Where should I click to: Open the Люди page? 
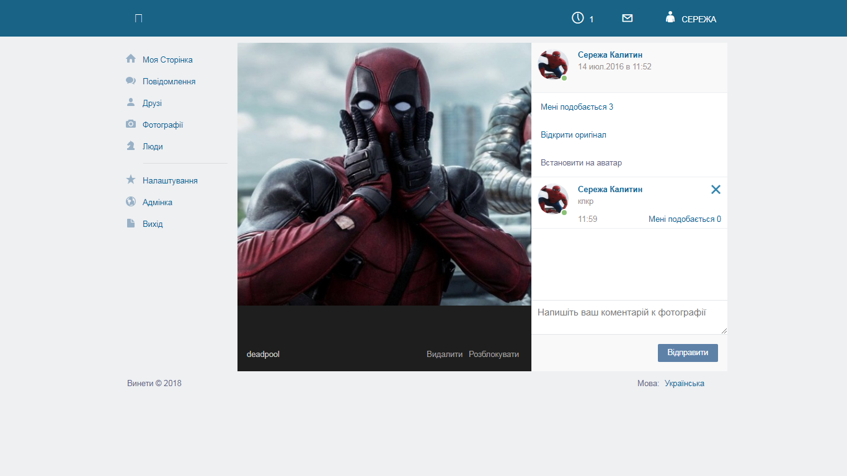click(153, 147)
